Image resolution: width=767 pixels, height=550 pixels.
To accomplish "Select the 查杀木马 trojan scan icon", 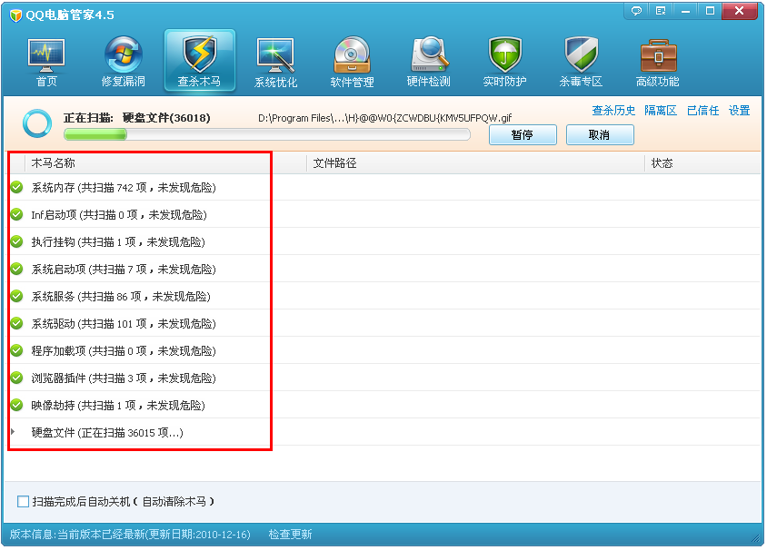I will 200,61.
